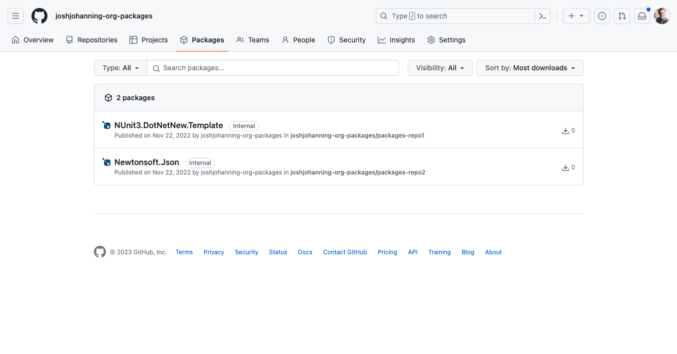The width and height of the screenshot is (677, 354).
Task: Open the Issues icon in header
Action: point(602,16)
